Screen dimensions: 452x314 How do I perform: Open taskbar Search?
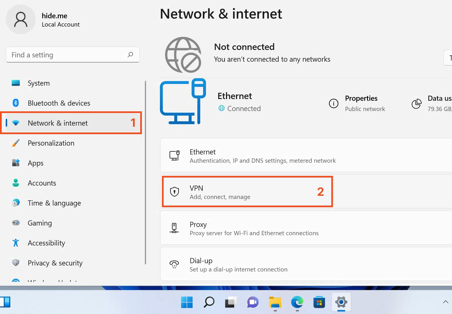click(x=209, y=302)
